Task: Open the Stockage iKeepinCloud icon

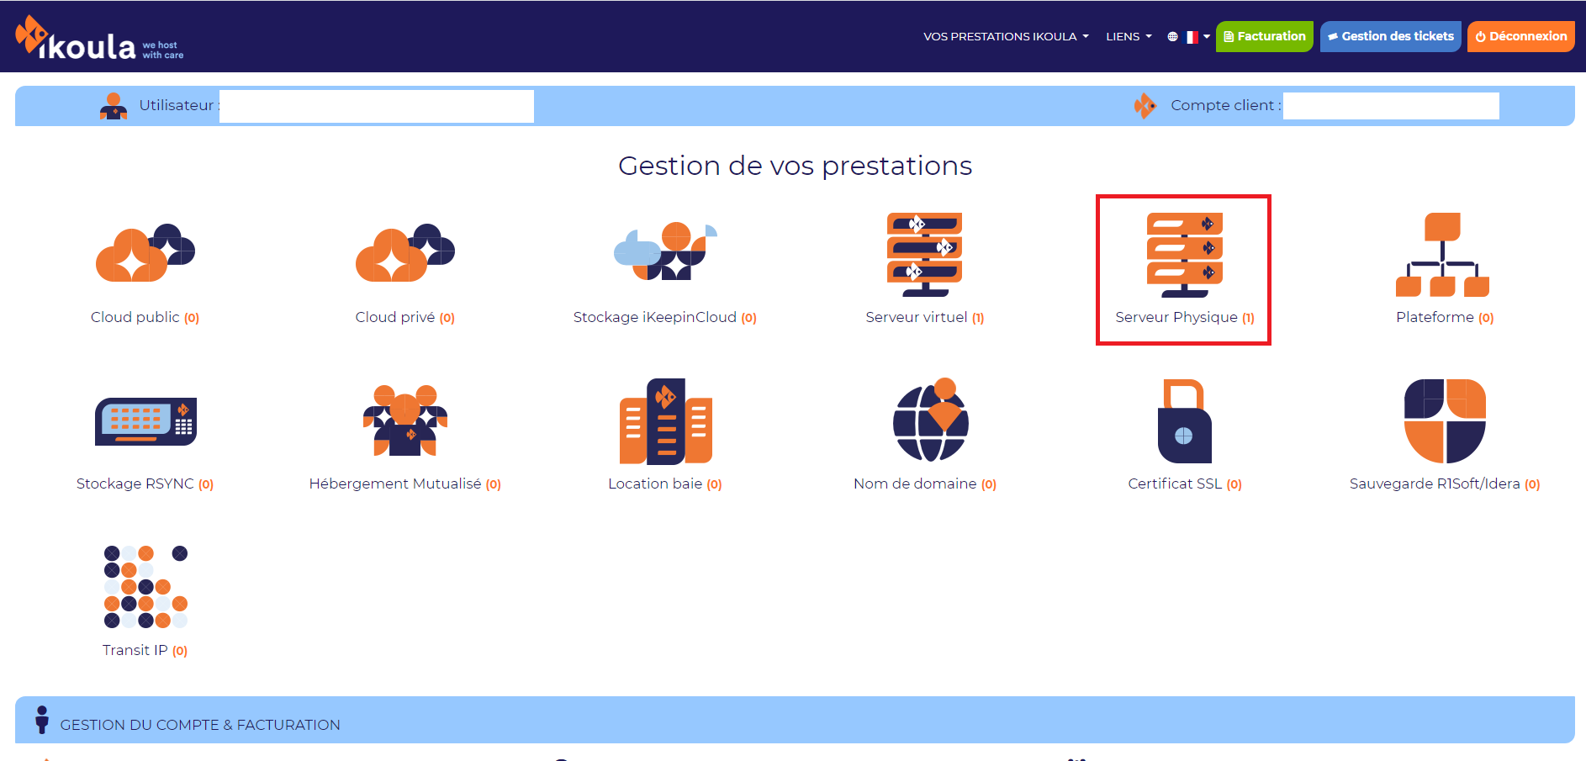Action: (x=665, y=251)
